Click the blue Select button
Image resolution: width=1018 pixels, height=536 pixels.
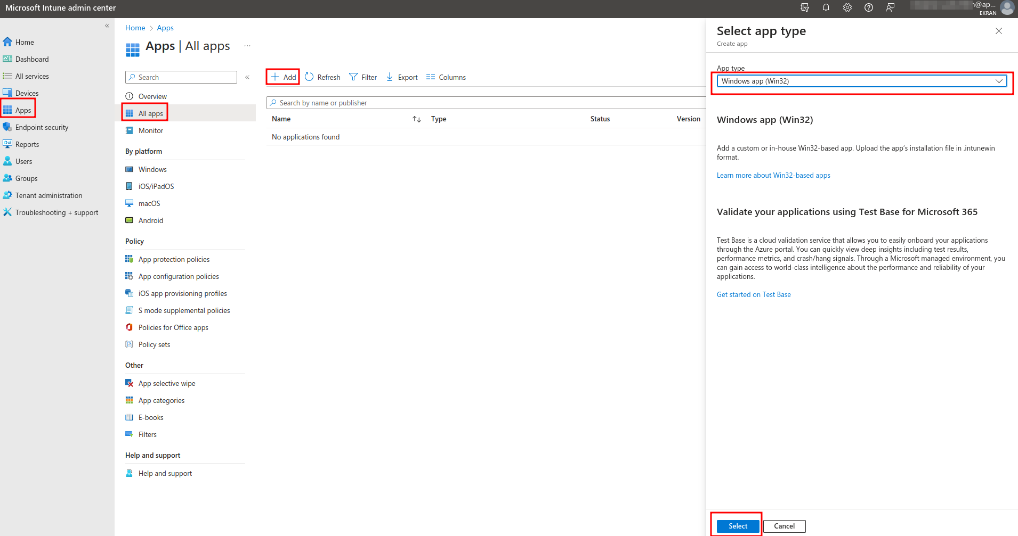pyautogui.click(x=738, y=526)
